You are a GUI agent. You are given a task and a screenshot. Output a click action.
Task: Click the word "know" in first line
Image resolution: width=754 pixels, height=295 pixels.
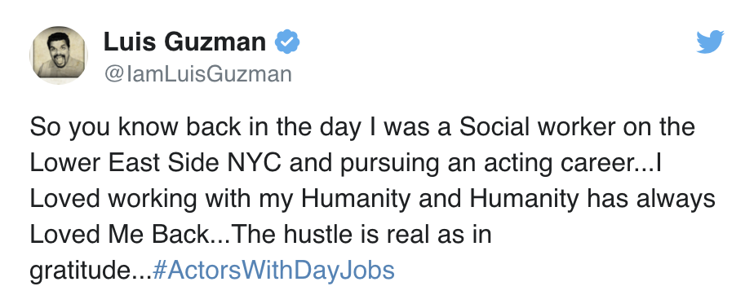click(x=149, y=127)
